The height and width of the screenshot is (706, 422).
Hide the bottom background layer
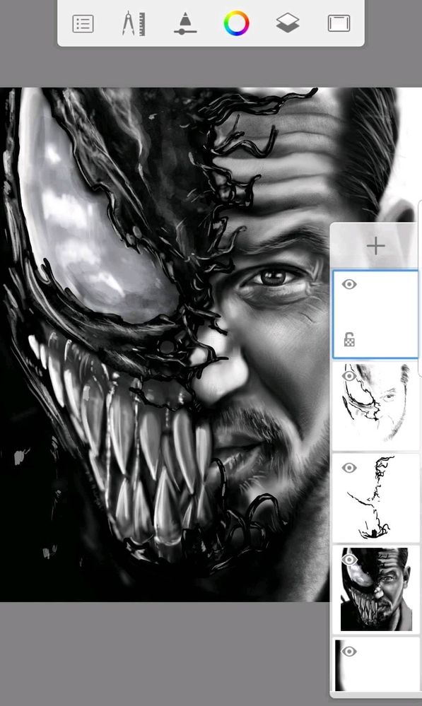(x=349, y=651)
